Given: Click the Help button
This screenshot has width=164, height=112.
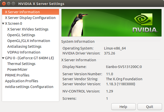Looking at the screenshot, I should click(x=123, y=107).
